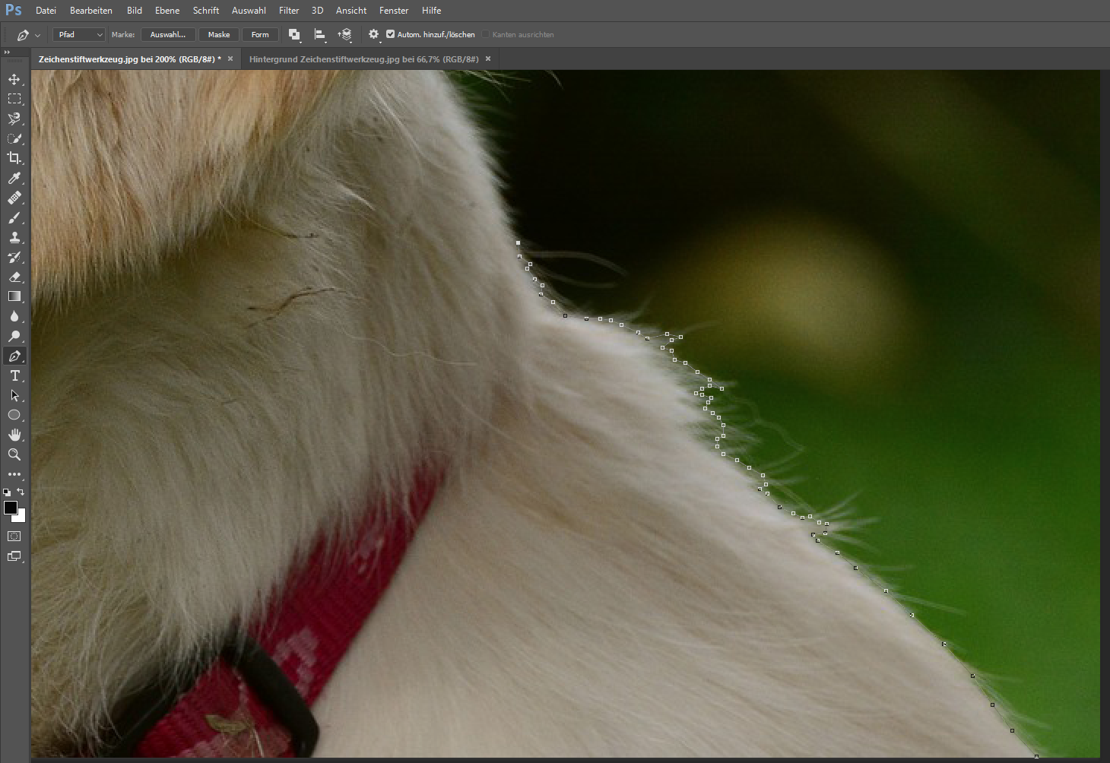Select the Move tool
This screenshot has width=1110, height=763.
point(14,79)
